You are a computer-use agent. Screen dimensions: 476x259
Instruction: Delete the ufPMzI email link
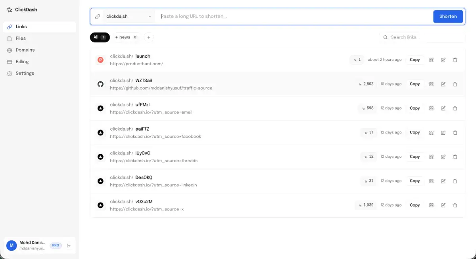455,108
